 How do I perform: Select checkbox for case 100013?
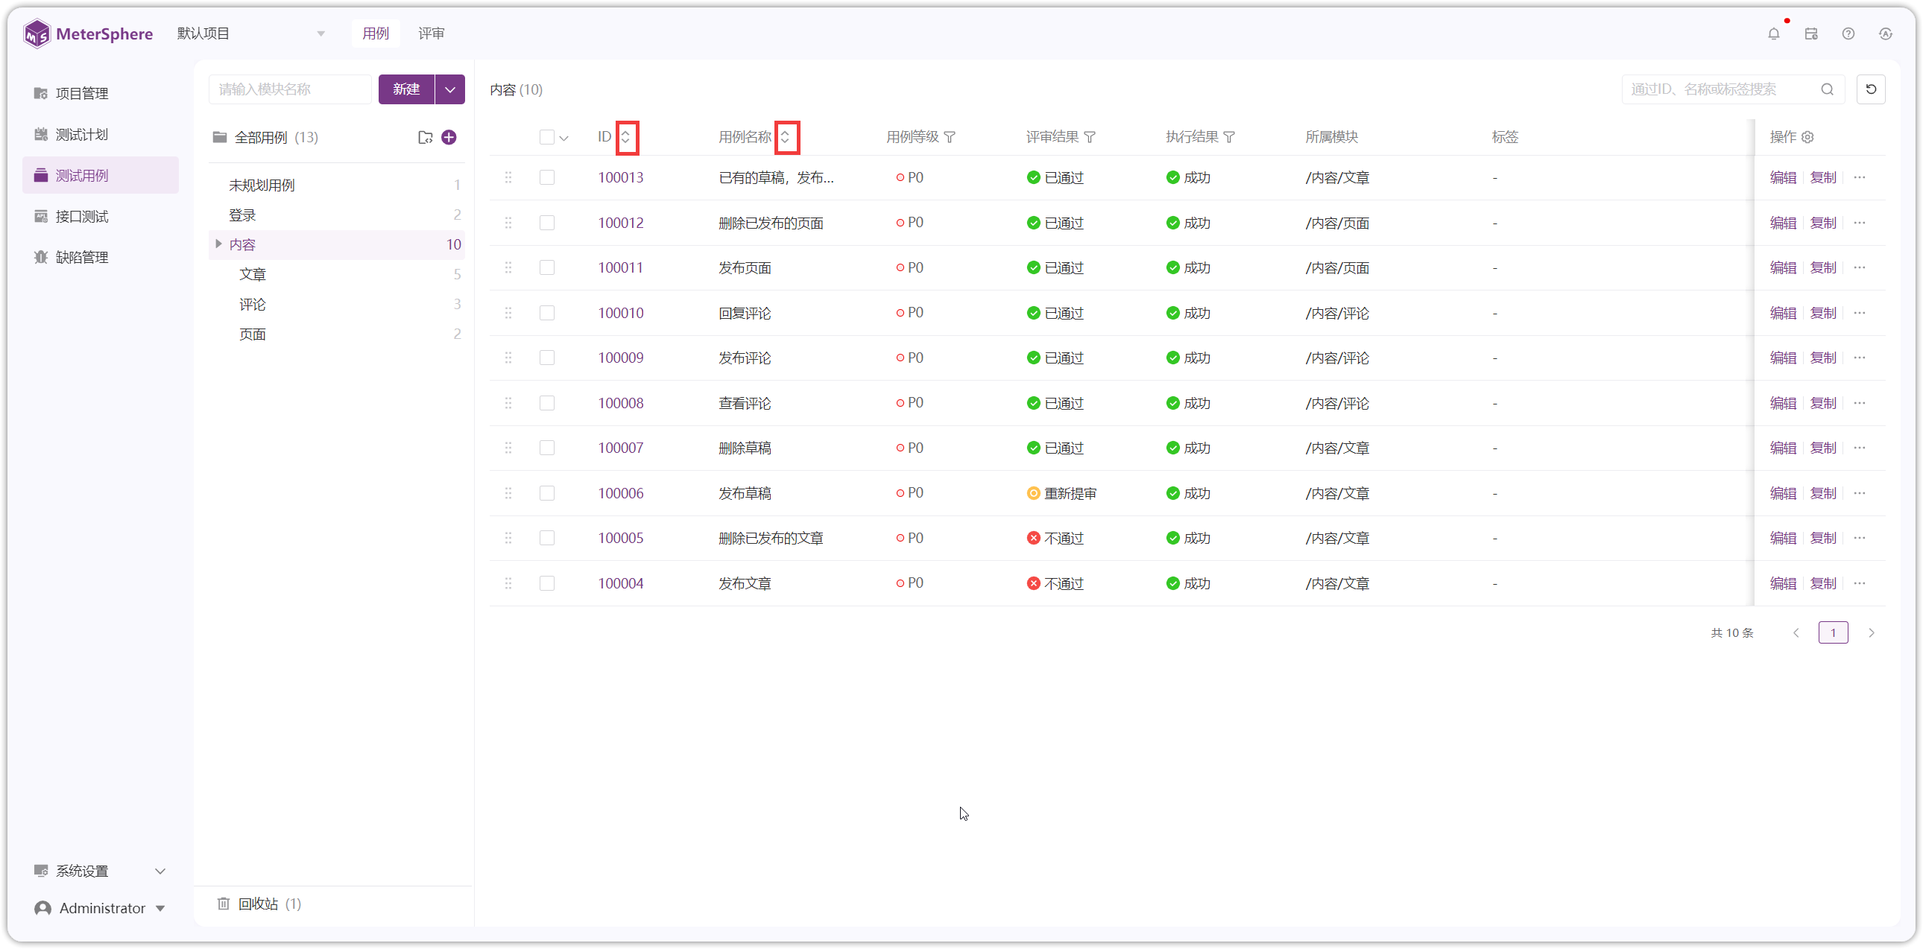547,177
